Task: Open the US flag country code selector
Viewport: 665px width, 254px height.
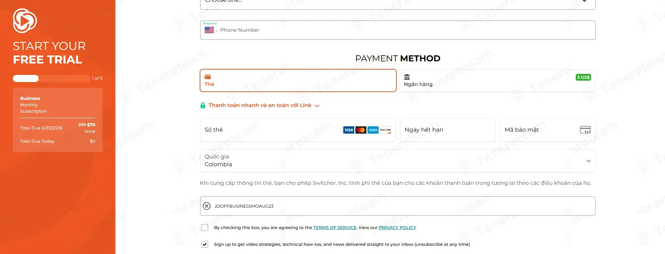Action: pos(211,30)
